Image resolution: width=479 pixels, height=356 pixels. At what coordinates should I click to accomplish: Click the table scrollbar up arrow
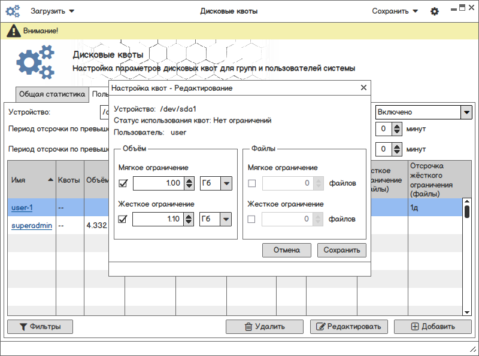click(x=467, y=201)
